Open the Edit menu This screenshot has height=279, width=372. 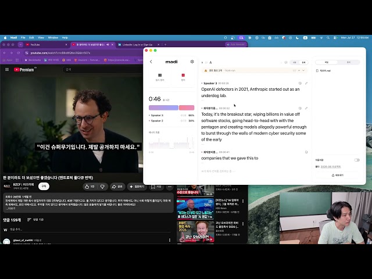point(31,38)
